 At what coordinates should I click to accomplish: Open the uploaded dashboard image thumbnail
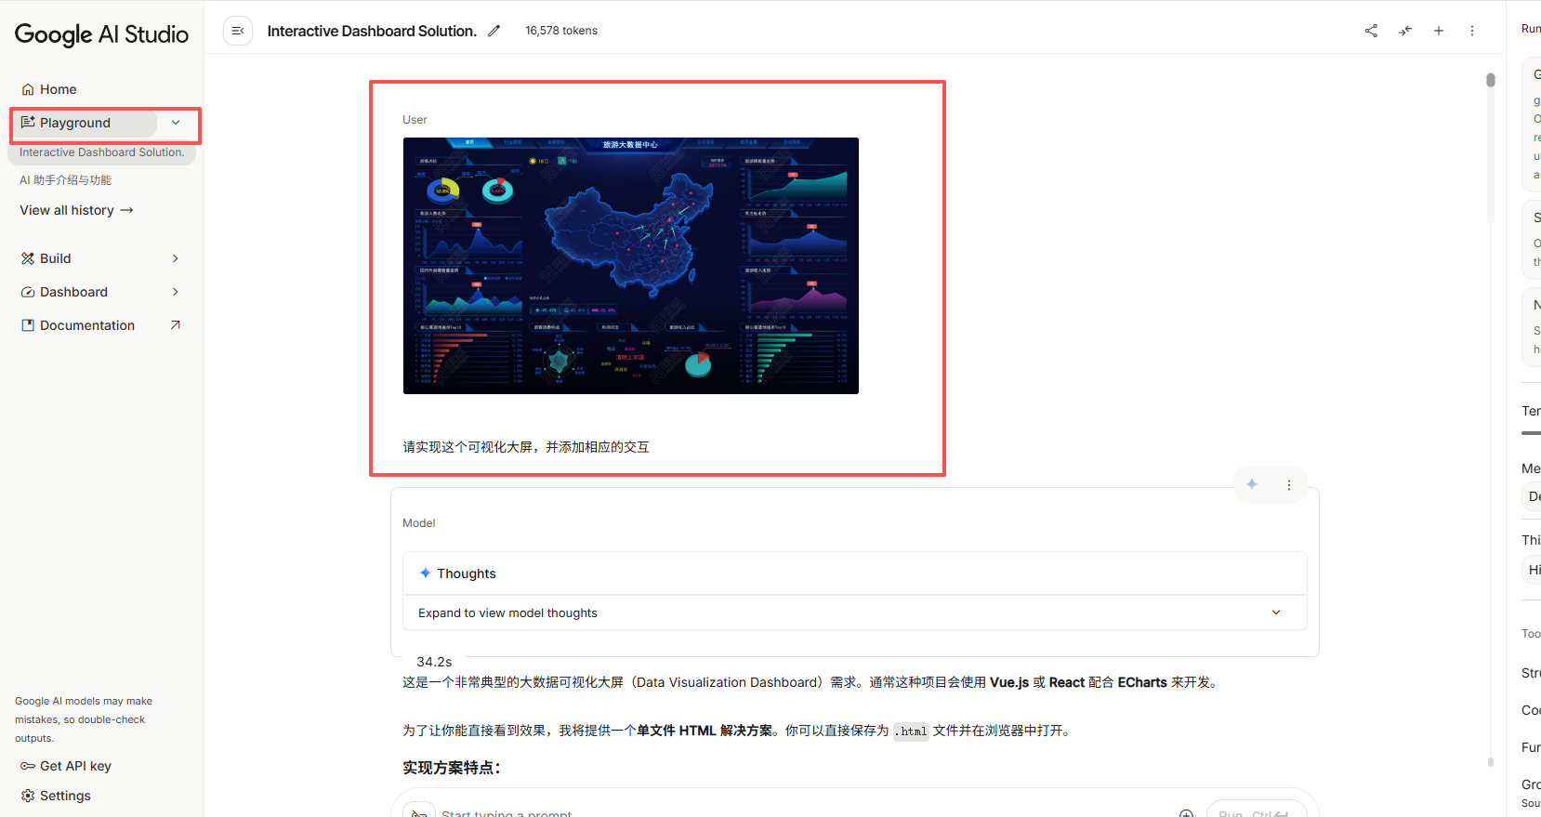click(631, 266)
